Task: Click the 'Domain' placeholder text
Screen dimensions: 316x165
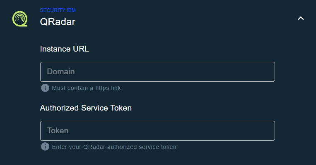Action: click(61, 72)
